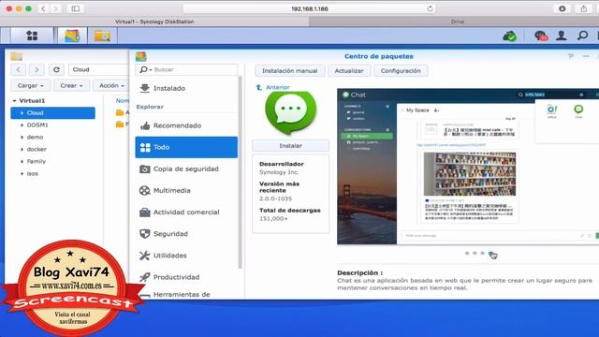Click Configuración button
The image size is (599, 337).
click(x=401, y=71)
